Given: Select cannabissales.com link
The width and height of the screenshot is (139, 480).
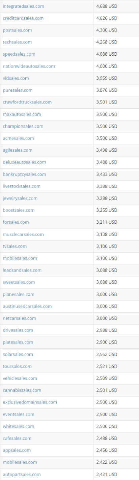Looking at the screenshot, I should coord(22,390).
